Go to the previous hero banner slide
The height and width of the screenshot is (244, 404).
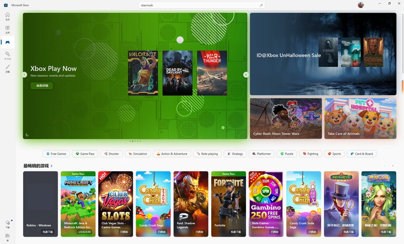(24, 74)
